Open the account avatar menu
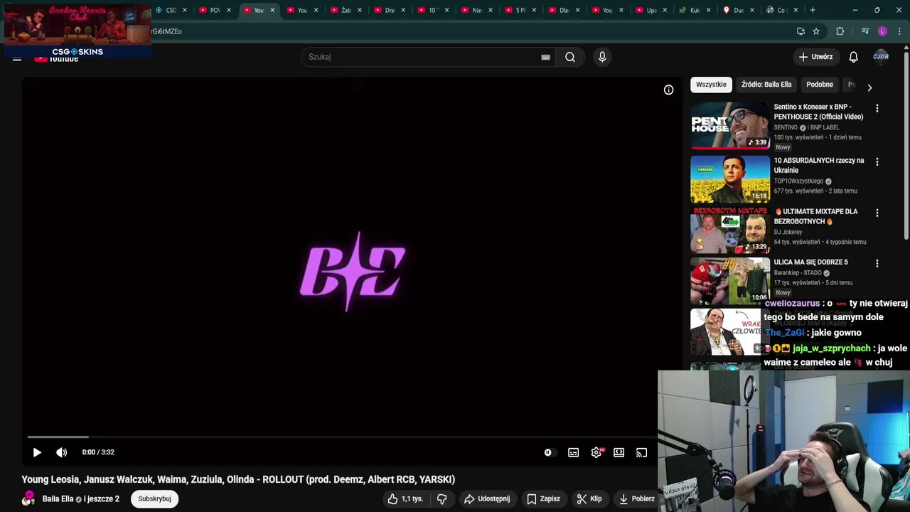This screenshot has height=512, width=910. [881, 57]
